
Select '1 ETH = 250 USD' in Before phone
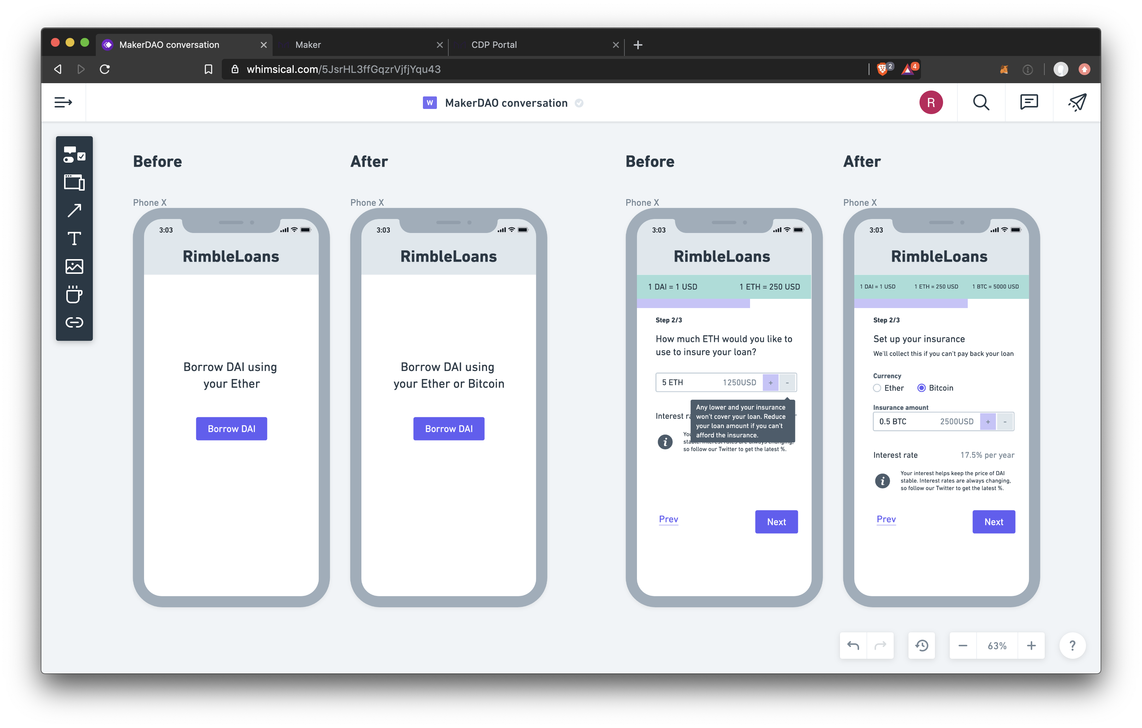coord(769,287)
